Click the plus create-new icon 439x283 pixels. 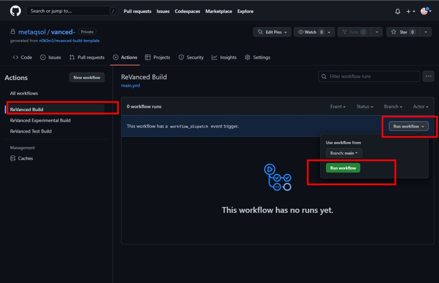(410, 12)
